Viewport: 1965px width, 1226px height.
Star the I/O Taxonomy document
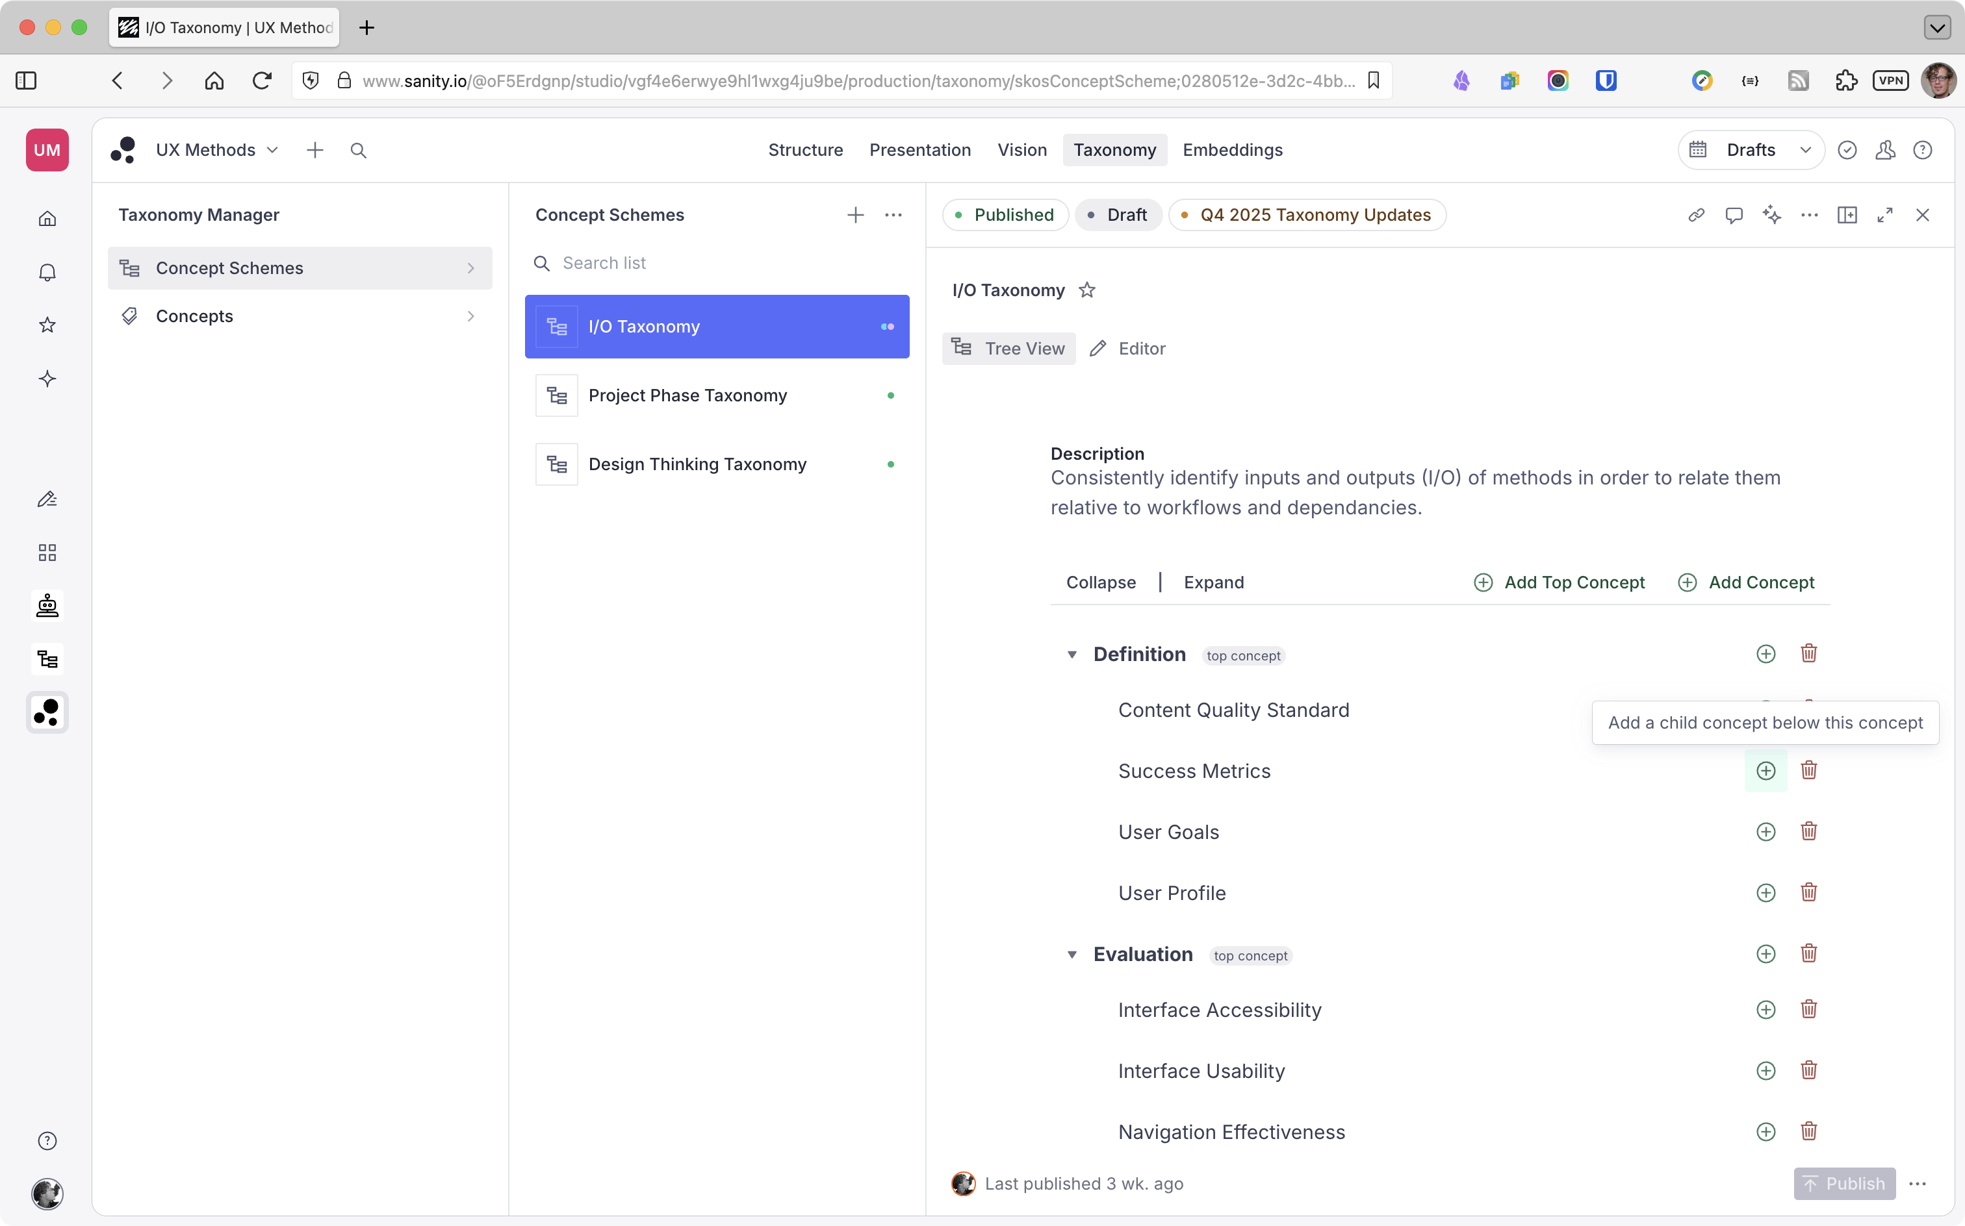1087,290
